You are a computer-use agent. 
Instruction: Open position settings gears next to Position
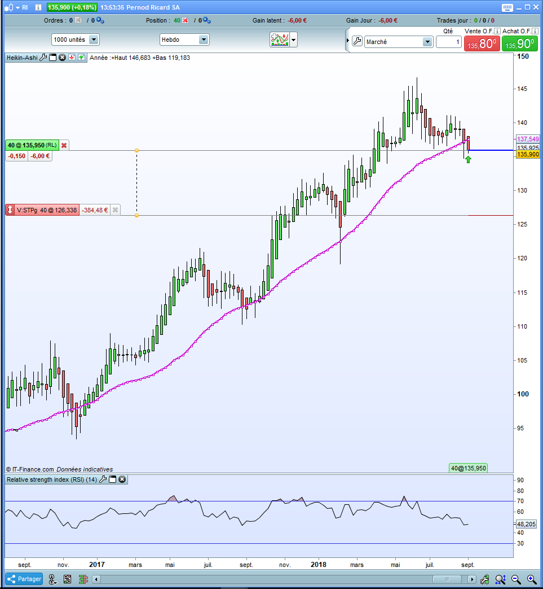(206, 20)
